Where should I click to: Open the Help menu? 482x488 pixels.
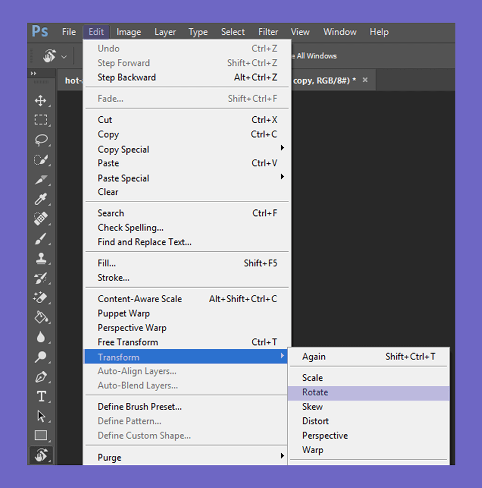point(379,32)
